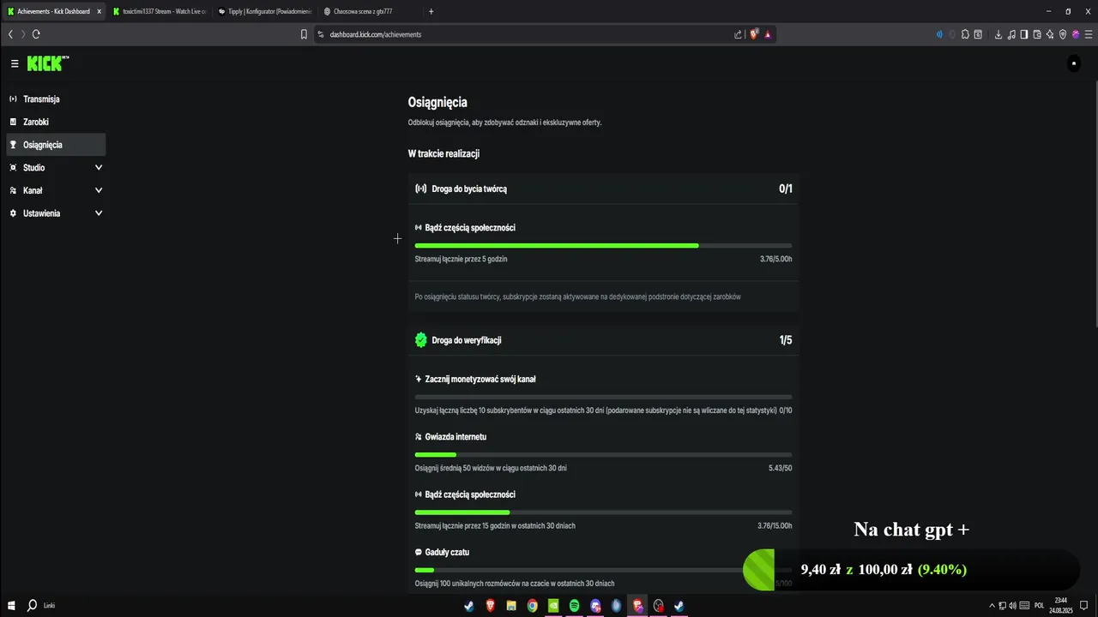Click the W trakcie realizacji heading
This screenshot has width=1098, height=617.
point(443,153)
